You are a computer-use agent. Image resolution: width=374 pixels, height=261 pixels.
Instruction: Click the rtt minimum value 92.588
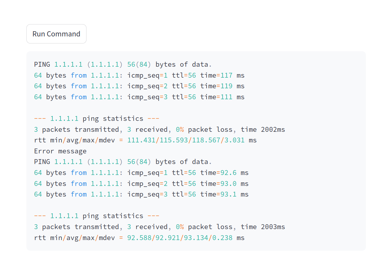[139, 237]
